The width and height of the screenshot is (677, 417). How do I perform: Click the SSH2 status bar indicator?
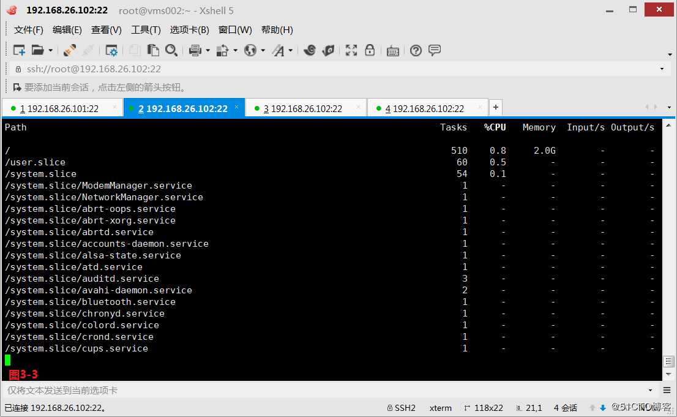click(401, 407)
